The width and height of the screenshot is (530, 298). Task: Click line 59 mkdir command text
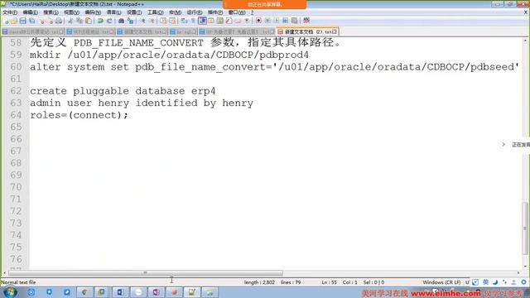[169, 55]
